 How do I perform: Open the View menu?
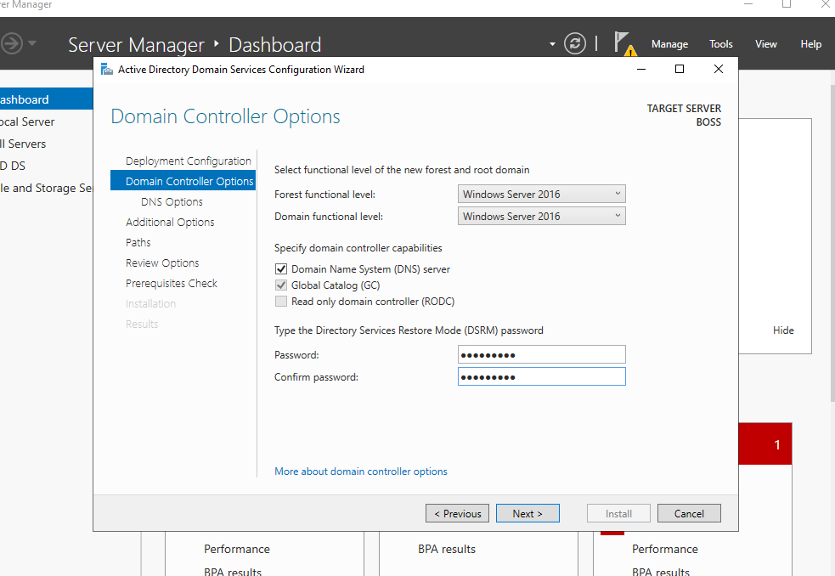766,44
